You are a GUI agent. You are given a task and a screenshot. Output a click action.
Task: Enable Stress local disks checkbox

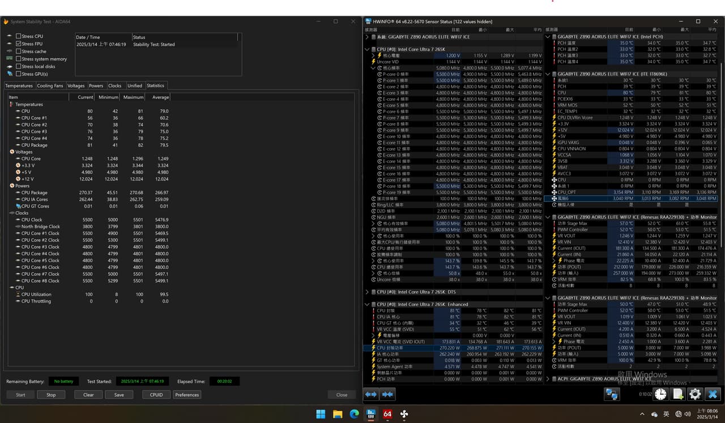(19, 67)
